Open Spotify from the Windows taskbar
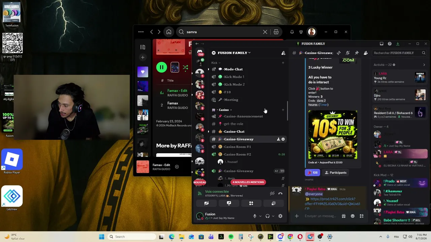The width and height of the screenshot is (431, 242). coord(231,237)
